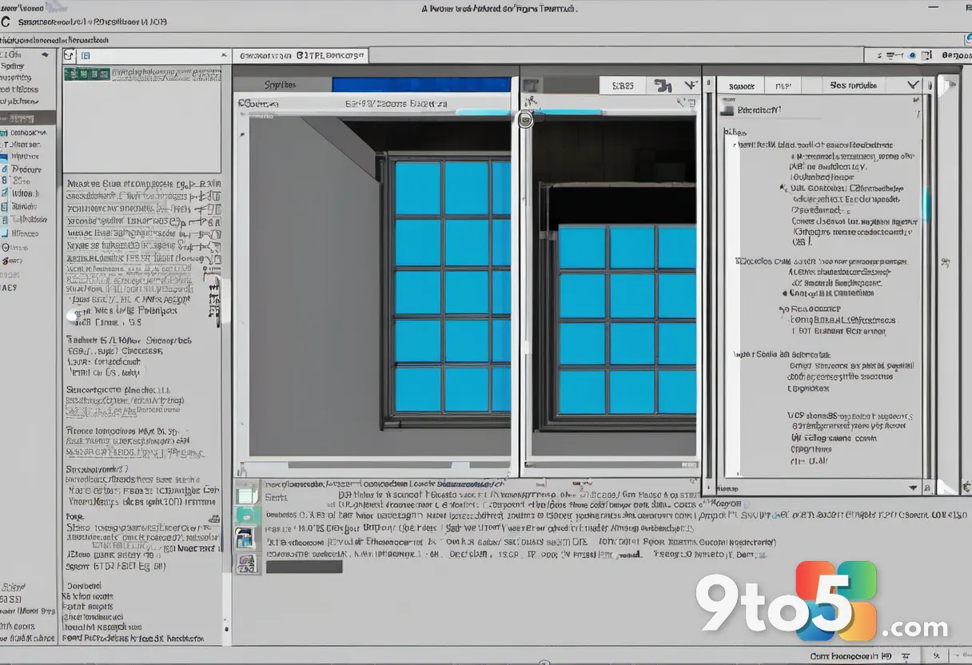Click the right viewport showing blue window panes
972x665 pixels.
pyautogui.click(x=614, y=288)
